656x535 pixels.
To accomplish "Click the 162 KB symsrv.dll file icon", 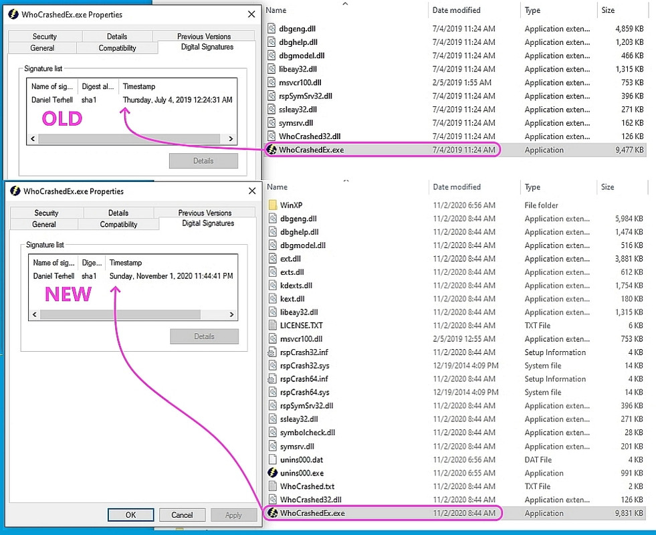I will tap(271, 122).
